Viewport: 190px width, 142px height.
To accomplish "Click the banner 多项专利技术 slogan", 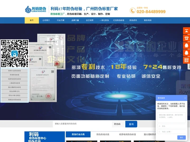I will click(x=88, y=67).
